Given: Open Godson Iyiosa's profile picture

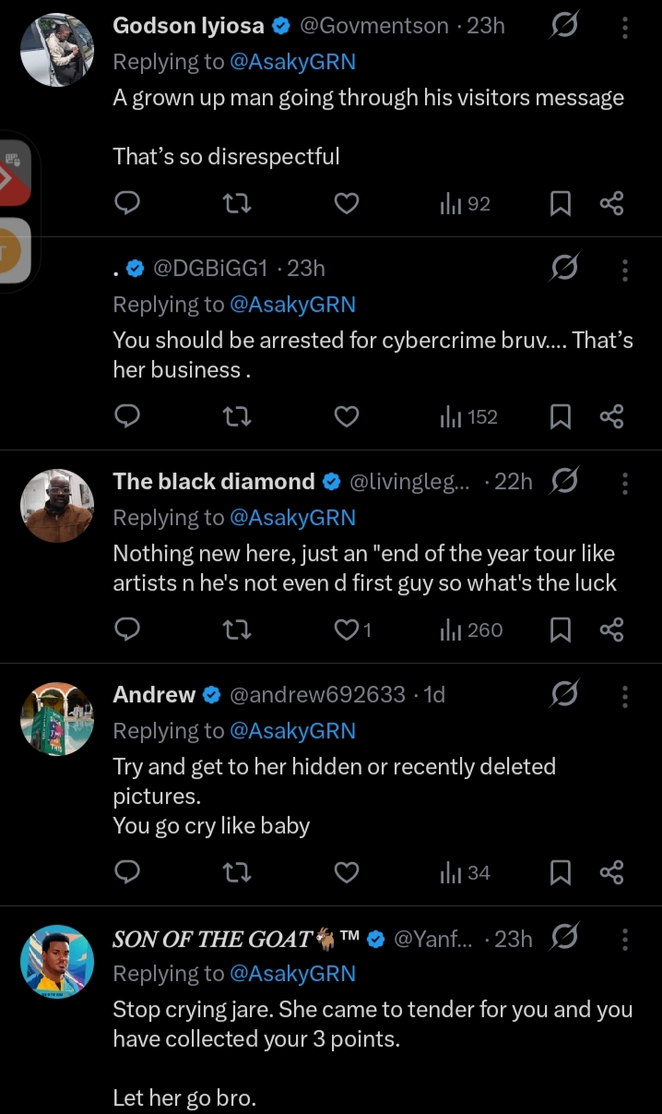Looking at the screenshot, I should 57,50.
